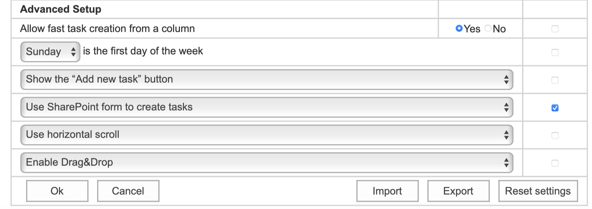Enable the checkbox for Add new task button
The image size is (592, 209).
555,80
